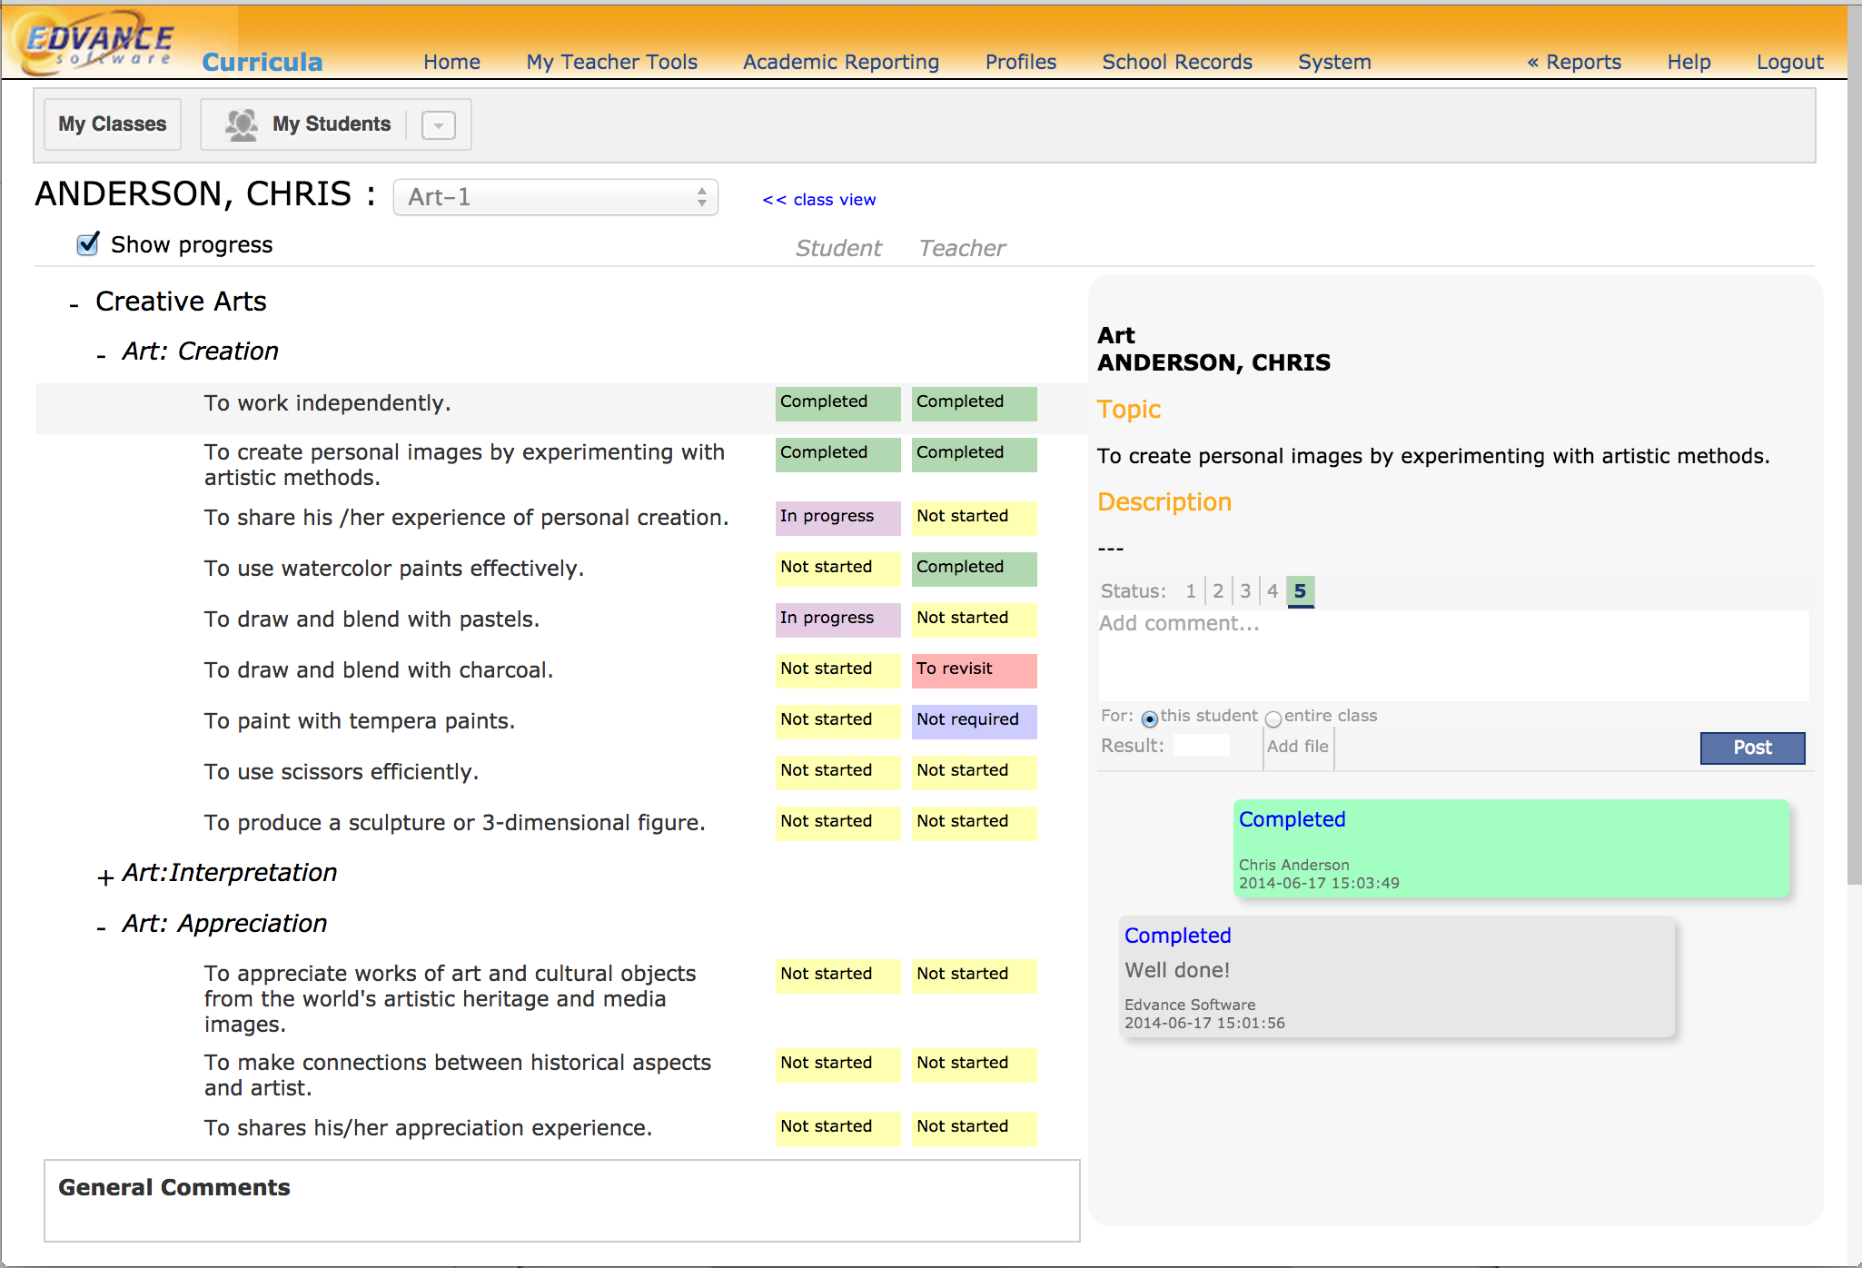Open the Profiles menu
The width and height of the screenshot is (1862, 1268).
click(1021, 62)
